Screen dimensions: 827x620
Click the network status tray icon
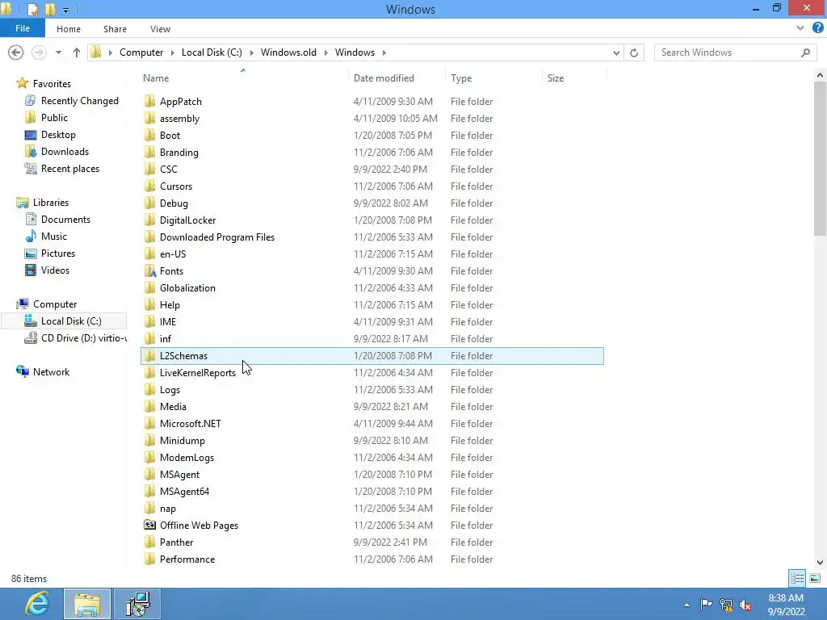pyautogui.click(x=726, y=605)
